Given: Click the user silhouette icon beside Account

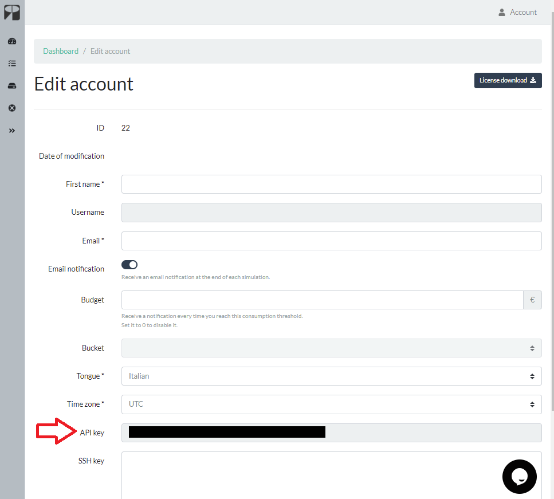Looking at the screenshot, I should [501, 13].
